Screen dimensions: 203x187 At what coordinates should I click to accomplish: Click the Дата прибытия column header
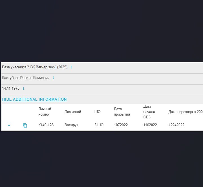tap(122, 112)
